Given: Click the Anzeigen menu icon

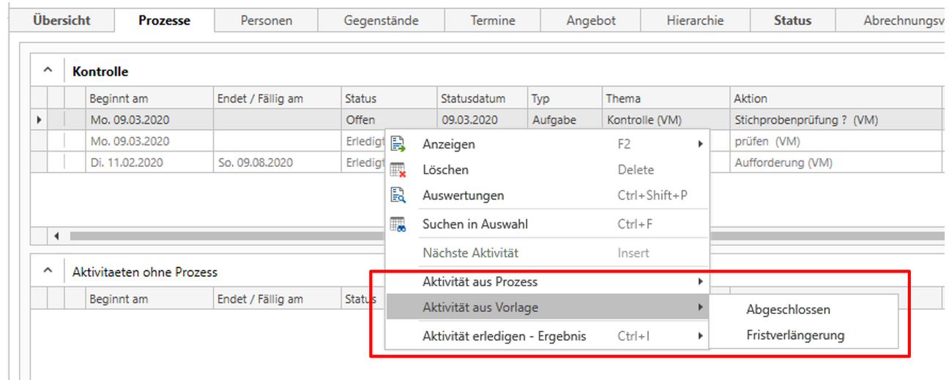Looking at the screenshot, I should pos(398,145).
